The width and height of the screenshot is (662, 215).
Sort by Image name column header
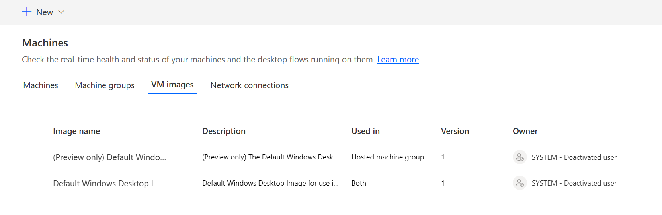76,131
